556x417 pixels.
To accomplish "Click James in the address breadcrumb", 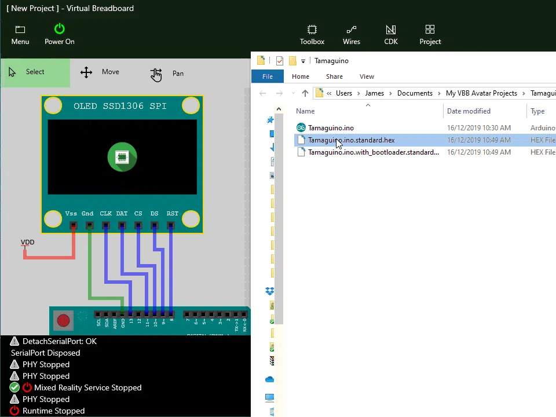I will [x=375, y=93].
